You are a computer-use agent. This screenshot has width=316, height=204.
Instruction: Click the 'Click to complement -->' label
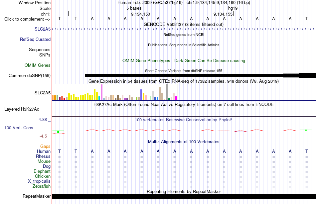27,19
